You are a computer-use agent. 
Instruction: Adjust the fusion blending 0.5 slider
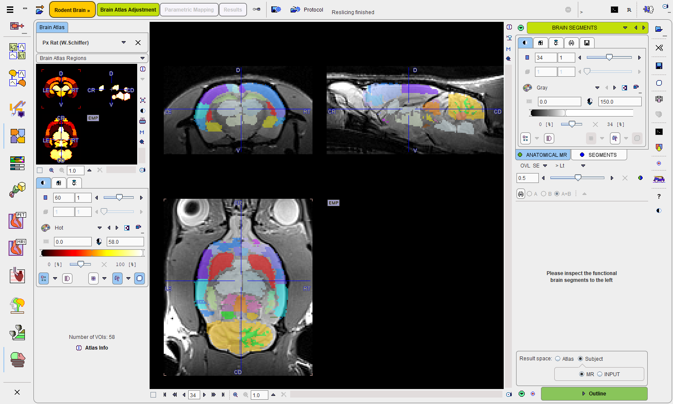578,178
